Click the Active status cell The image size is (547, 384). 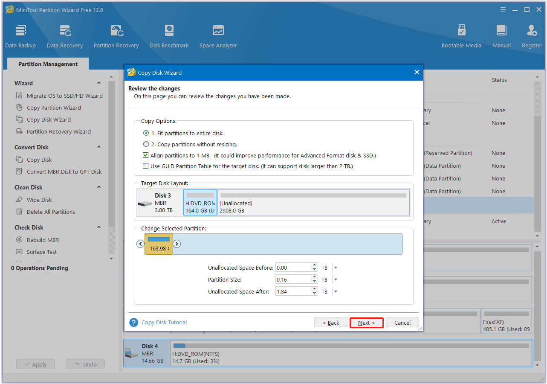click(499, 221)
